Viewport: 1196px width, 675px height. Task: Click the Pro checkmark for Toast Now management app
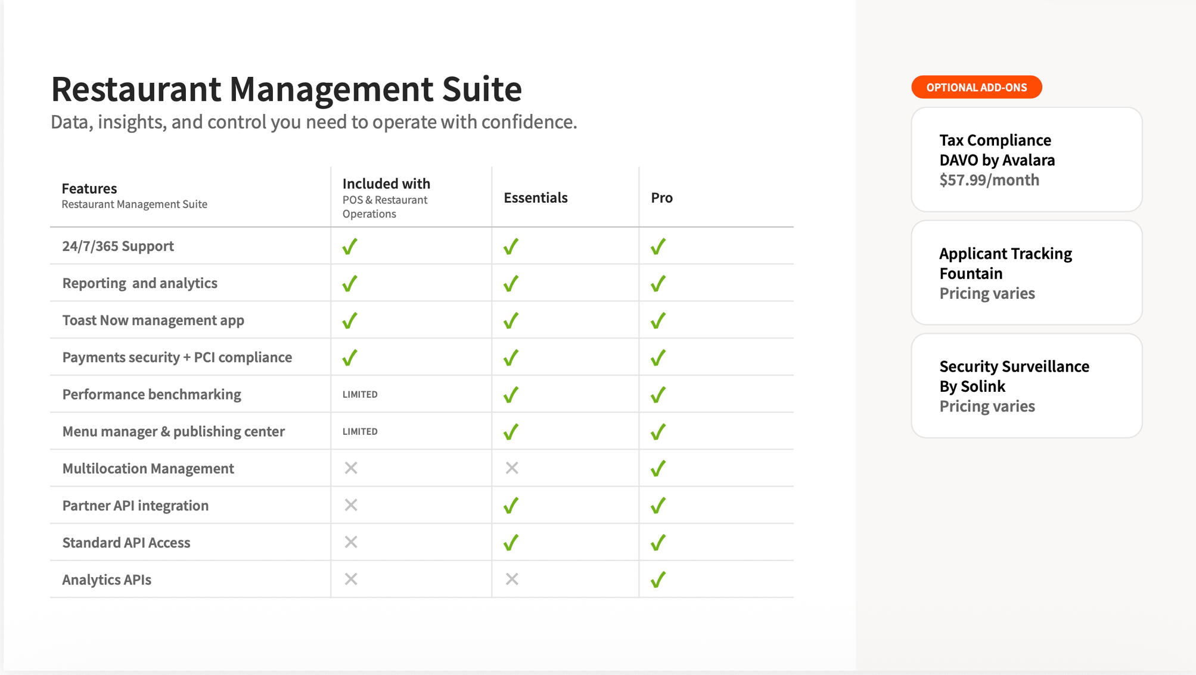pyautogui.click(x=658, y=321)
